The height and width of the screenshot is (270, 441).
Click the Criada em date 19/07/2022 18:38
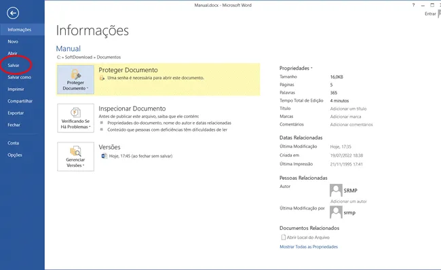347,155
